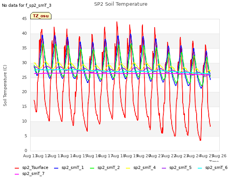Click the 20 y-axis tick label
Viewport: 242px width, 181px height.
(x=24, y=92)
